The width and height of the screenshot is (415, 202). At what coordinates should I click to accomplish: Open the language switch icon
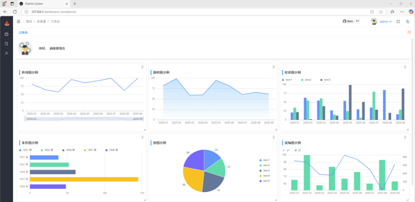tap(408, 21)
